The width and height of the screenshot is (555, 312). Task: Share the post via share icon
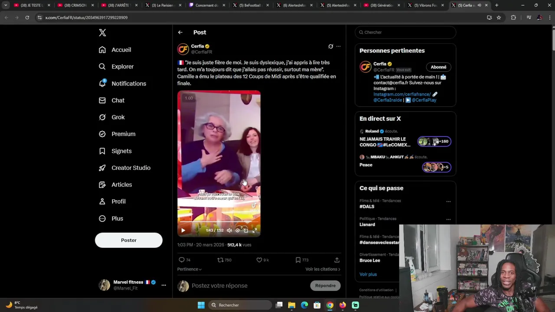337,260
